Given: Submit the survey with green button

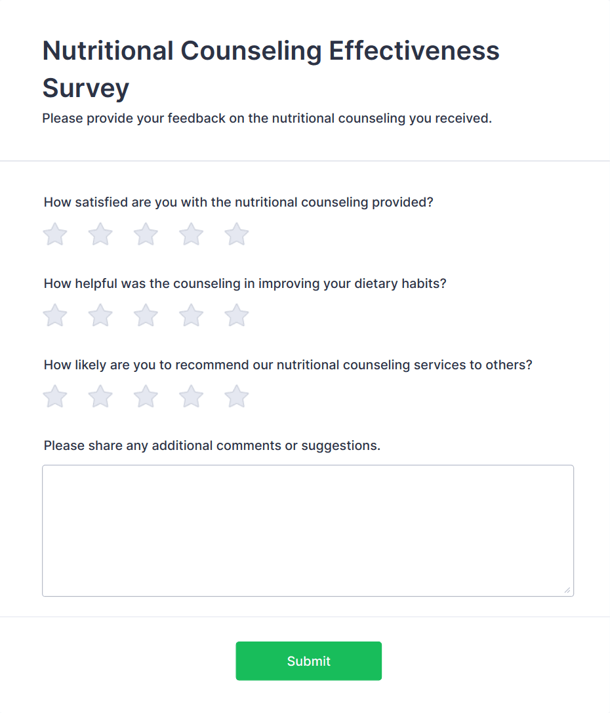Looking at the screenshot, I should (308, 661).
